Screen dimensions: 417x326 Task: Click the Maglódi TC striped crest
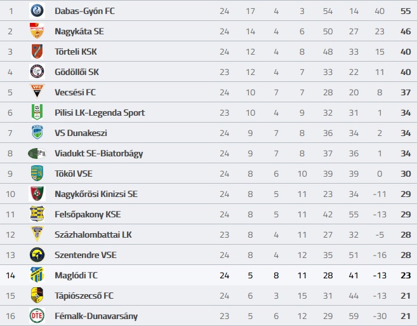(x=37, y=275)
